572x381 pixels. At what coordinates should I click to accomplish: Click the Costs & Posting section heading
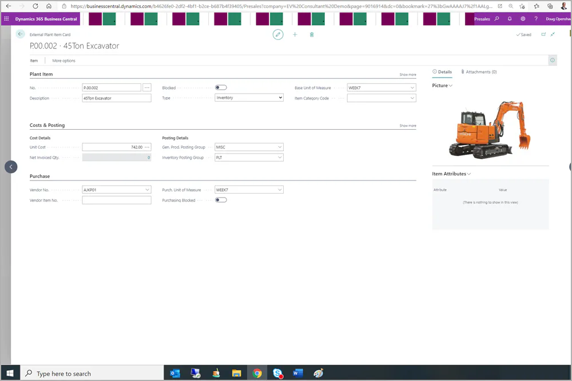pyautogui.click(x=47, y=125)
